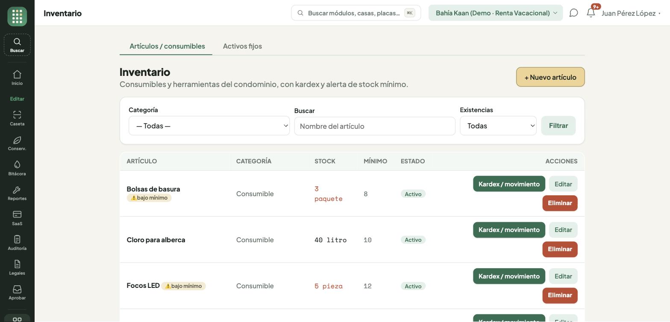The image size is (670, 322).
Task: Edit the Cloro para alberca item
Action: point(563,230)
